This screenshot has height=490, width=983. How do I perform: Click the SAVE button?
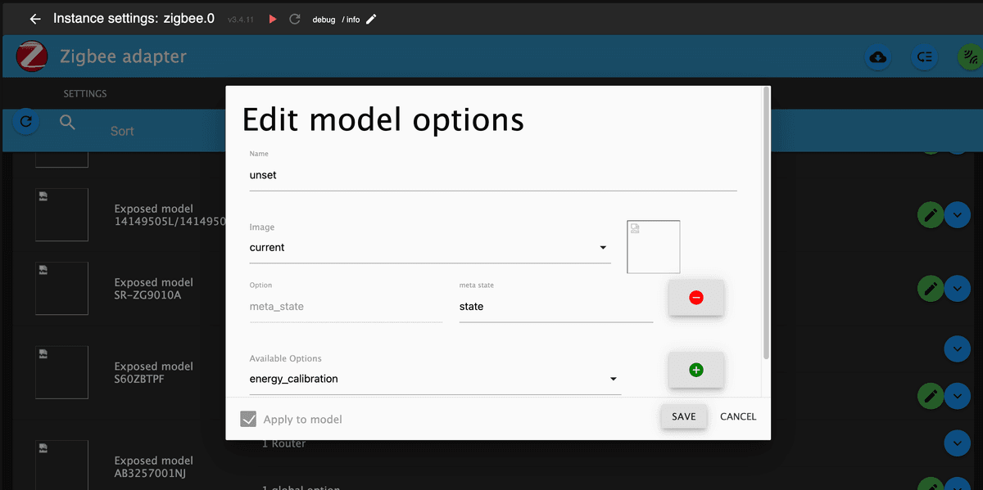(x=684, y=416)
